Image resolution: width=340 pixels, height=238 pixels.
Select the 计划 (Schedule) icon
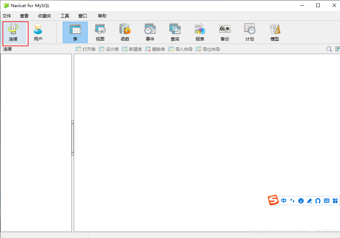pos(250,32)
